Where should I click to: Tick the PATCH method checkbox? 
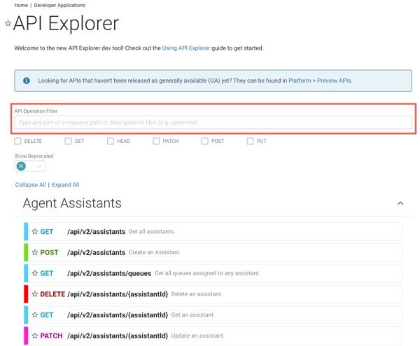click(157, 141)
